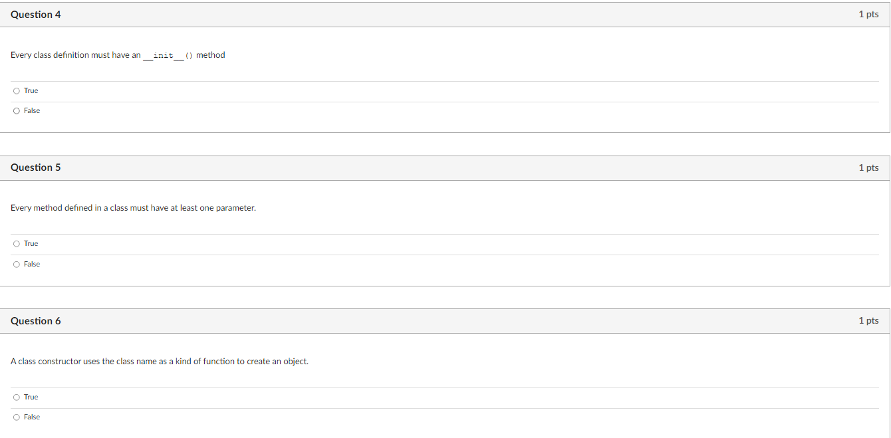This screenshot has height=438, width=891.
Task: Mark True for Question 6
Action: [x=17, y=397]
